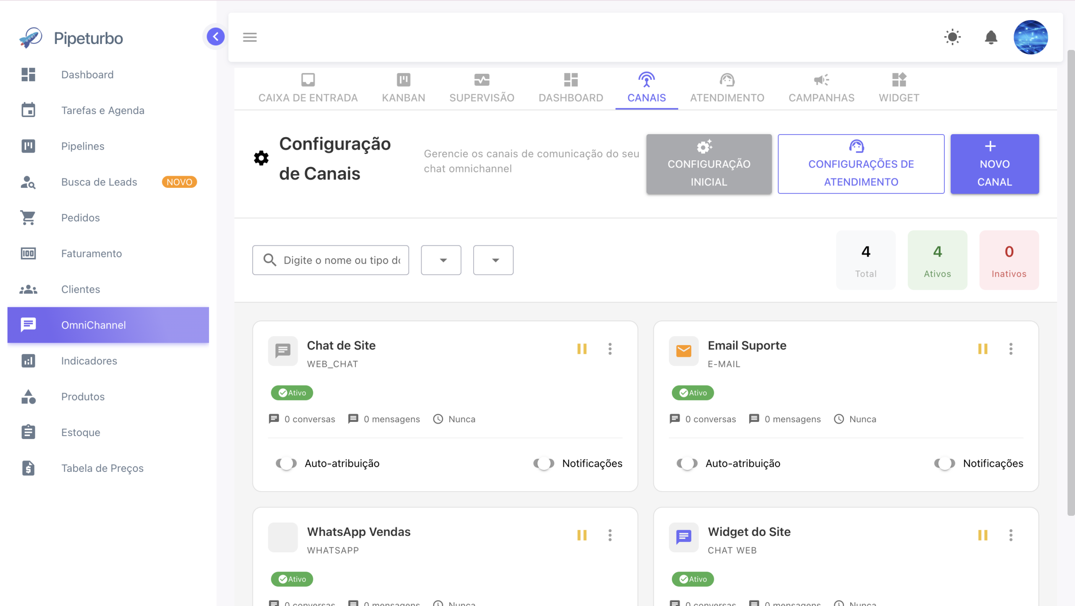
Task: Click the Pipelines sidebar icon
Action: coord(28,146)
